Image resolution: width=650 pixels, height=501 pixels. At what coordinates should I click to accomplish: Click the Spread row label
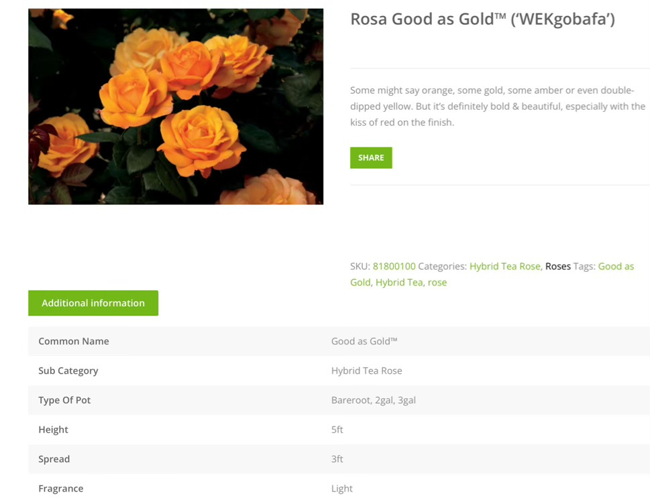54,459
